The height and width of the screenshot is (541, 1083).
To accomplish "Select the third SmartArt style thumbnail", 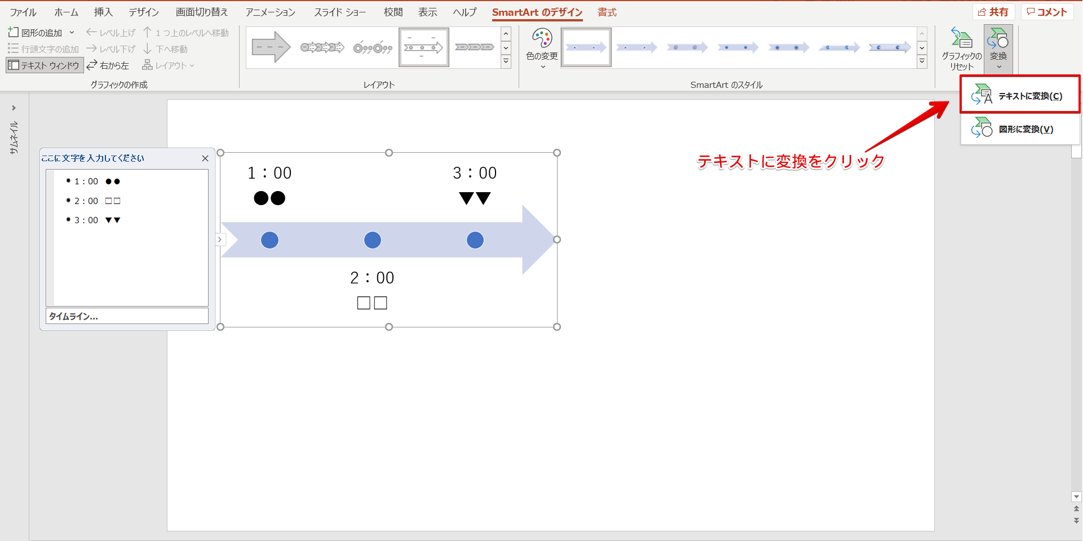I will (687, 47).
